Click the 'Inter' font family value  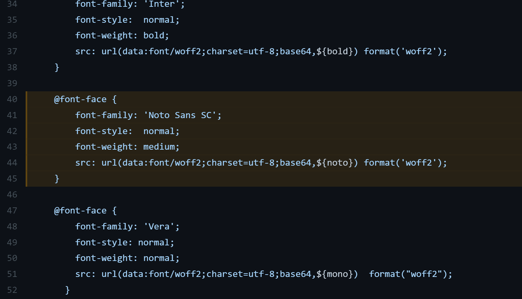[162, 4]
